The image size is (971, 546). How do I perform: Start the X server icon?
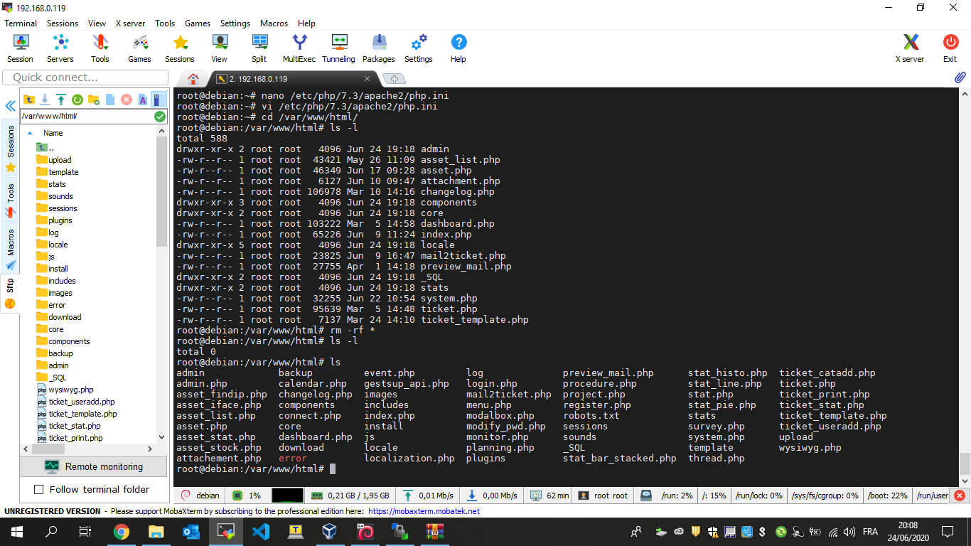pyautogui.click(x=911, y=48)
